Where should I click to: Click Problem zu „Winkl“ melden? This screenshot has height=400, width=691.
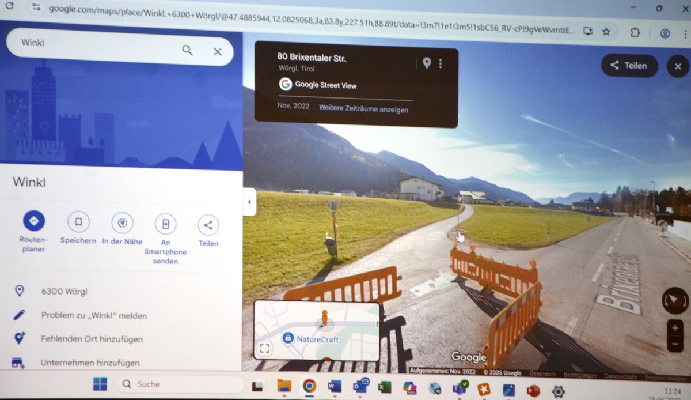(x=94, y=315)
